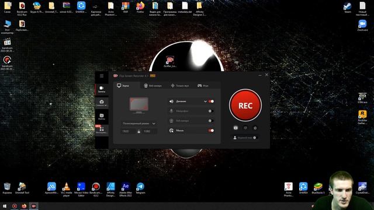Screen dimensions: 374x210
Task: Enable the Микрофон switch
Action: (210, 111)
